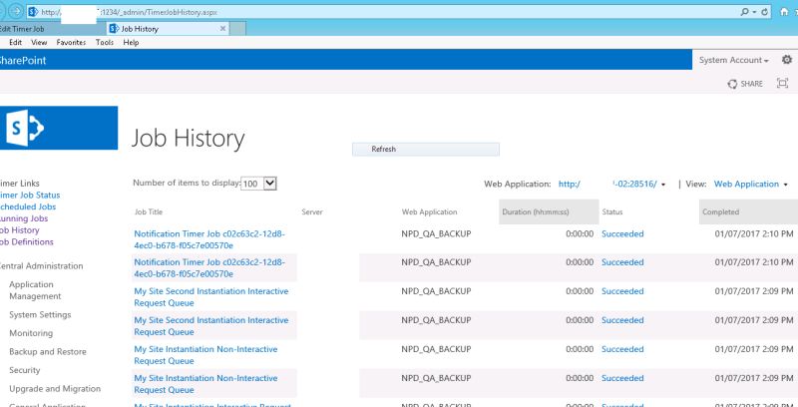The image size is (798, 407).
Task: Open first Notification Timer Job link
Action: pyautogui.click(x=209, y=239)
